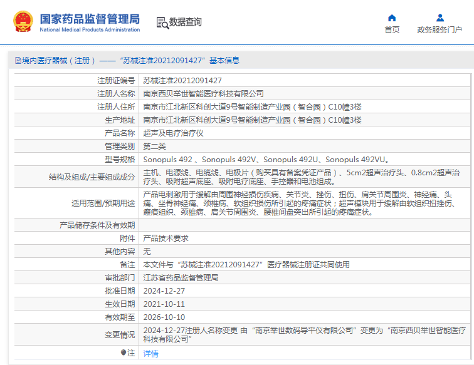Image resolution: width=474 pixels, height=365 pixels.
Task: Click the 注册人名称 row label
Action: (x=116, y=93)
